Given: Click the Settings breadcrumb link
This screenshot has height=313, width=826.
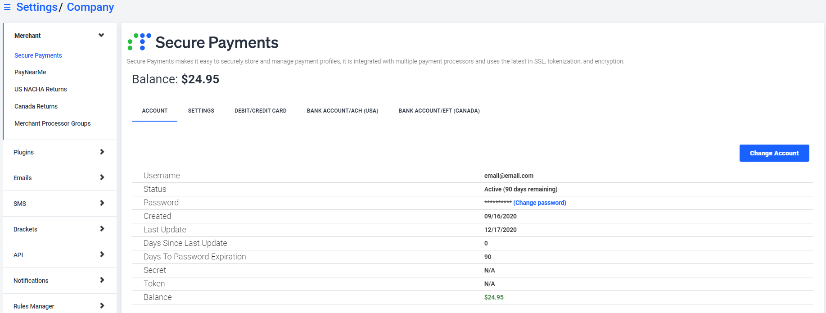Looking at the screenshot, I should (37, 7).
